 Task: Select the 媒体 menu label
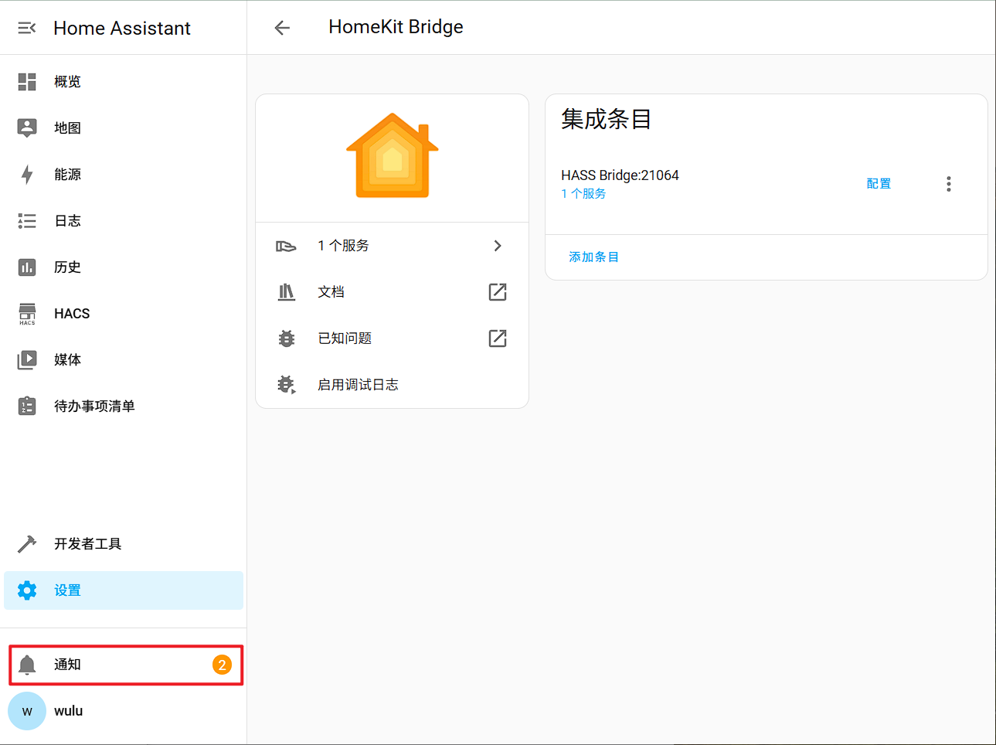[x=68, y=360]
